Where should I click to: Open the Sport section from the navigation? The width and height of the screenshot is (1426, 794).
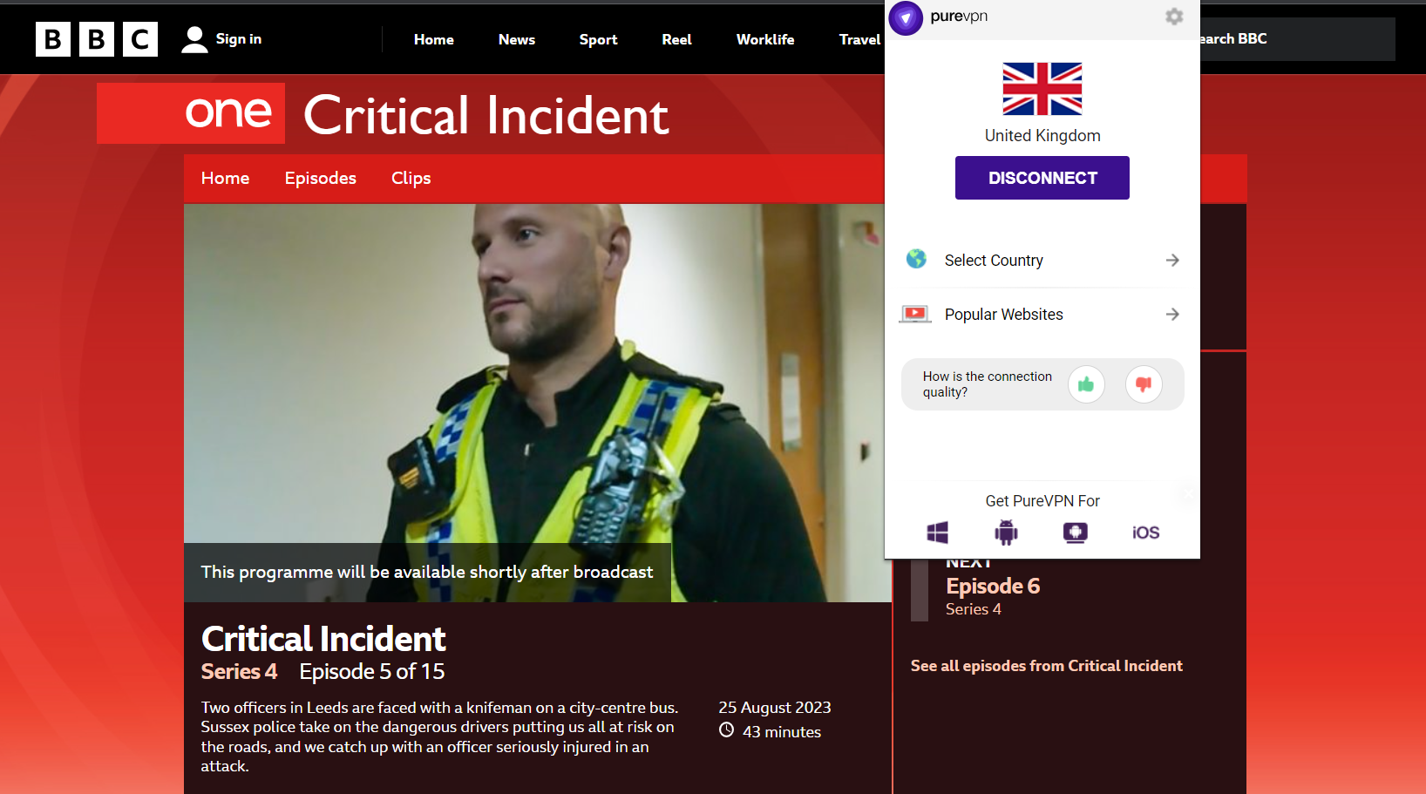pos(598,39)
